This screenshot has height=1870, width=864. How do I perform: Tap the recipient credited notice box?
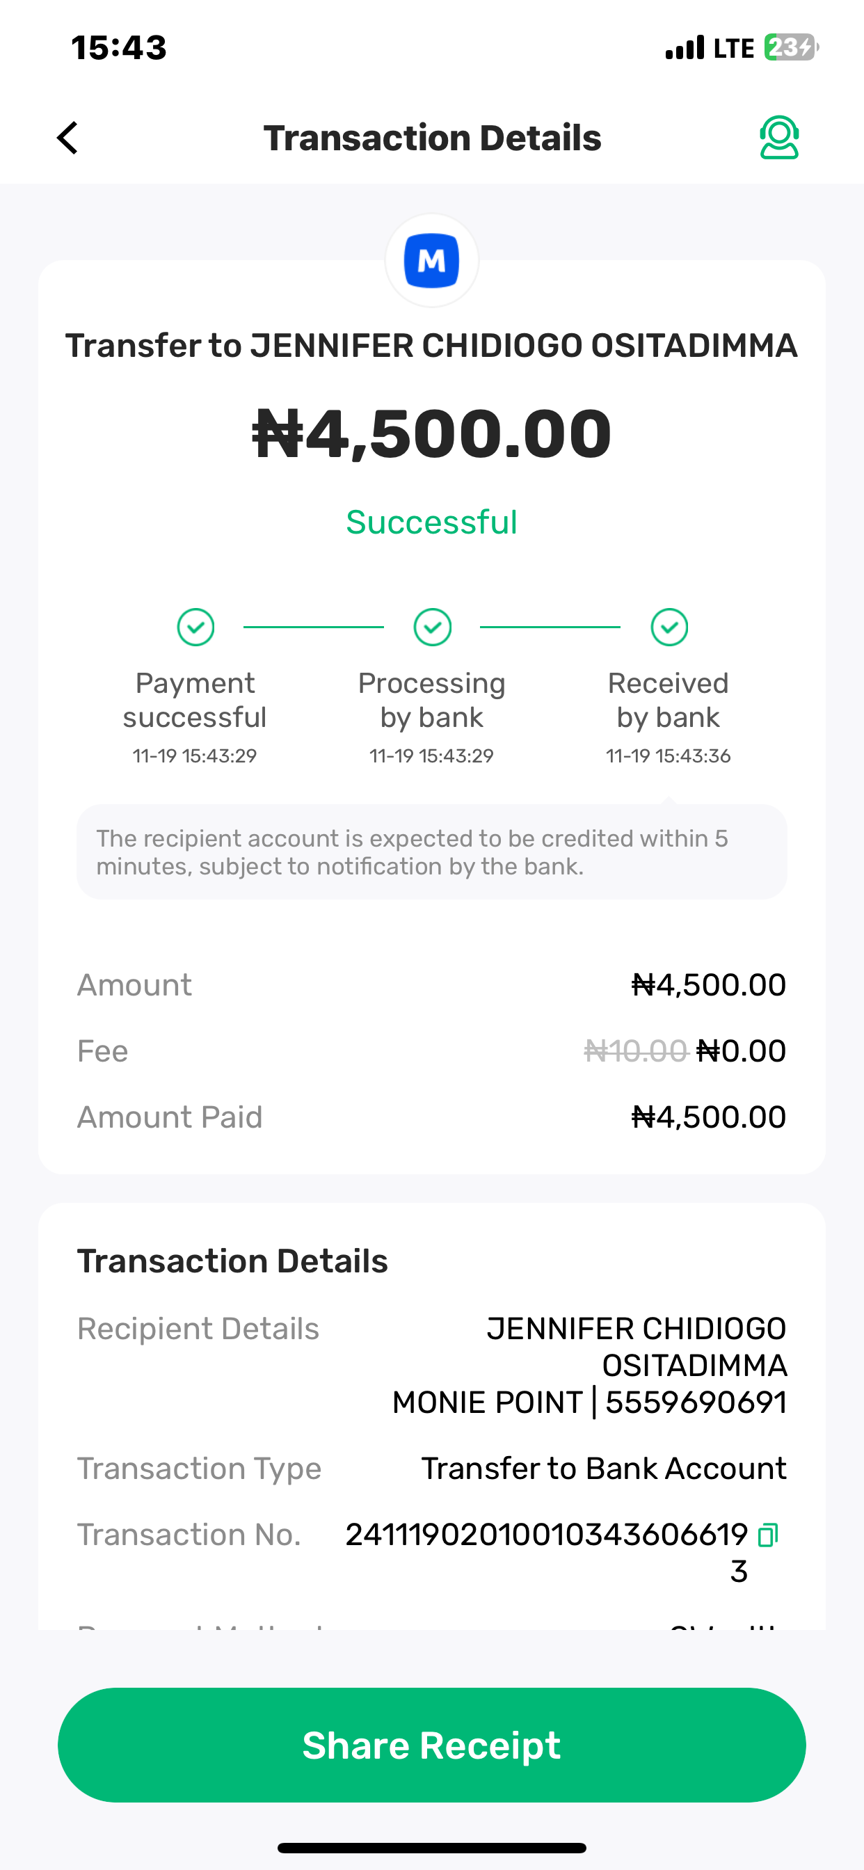point(432,852)
